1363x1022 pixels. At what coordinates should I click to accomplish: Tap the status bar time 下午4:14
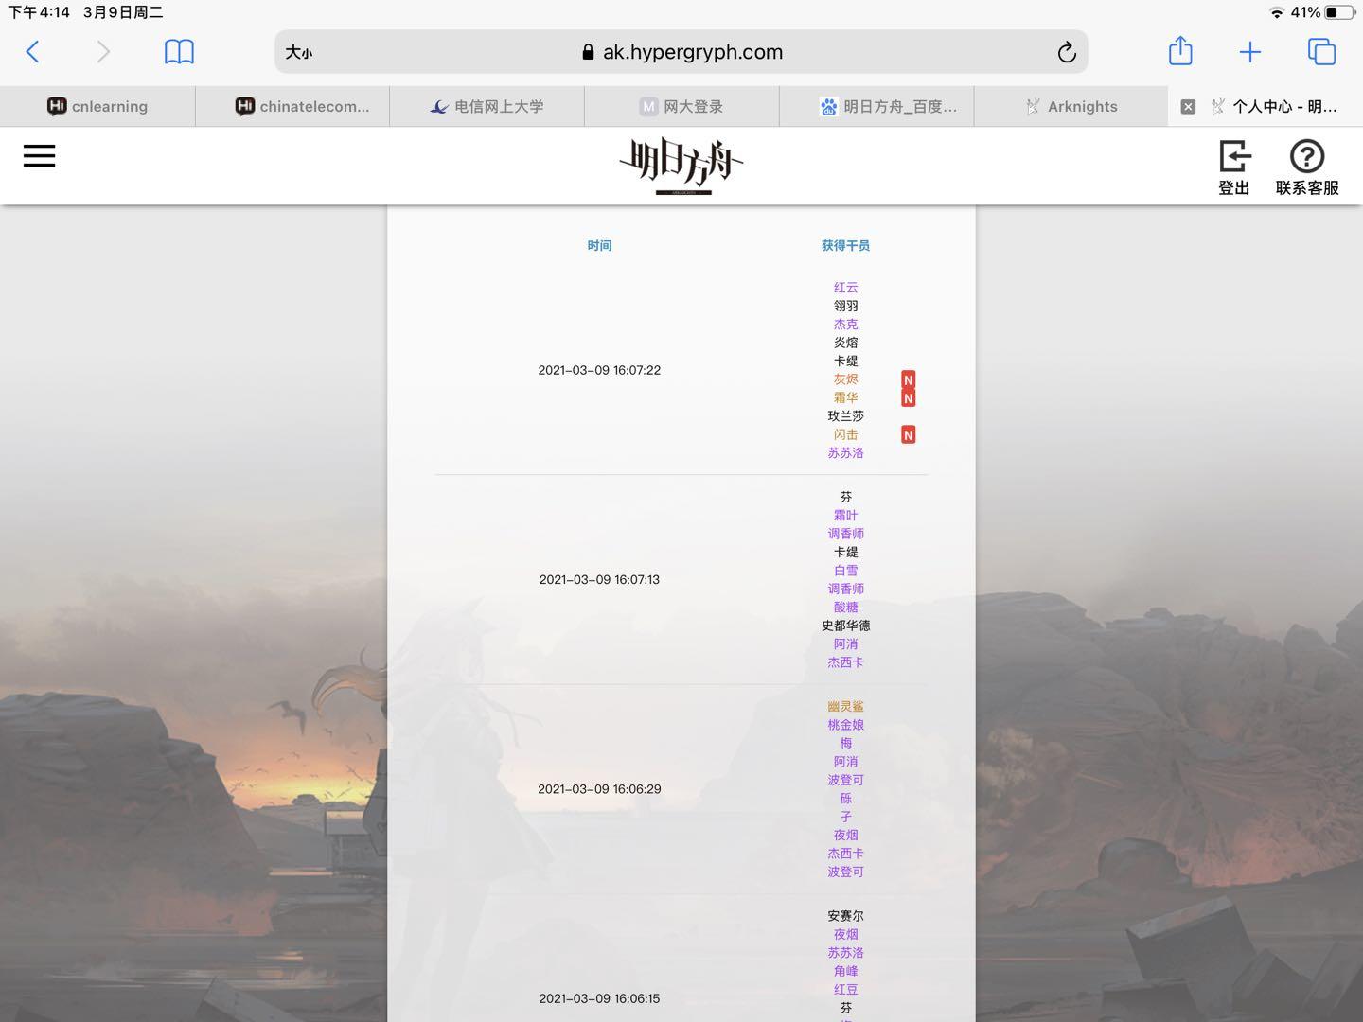(39, 12)
